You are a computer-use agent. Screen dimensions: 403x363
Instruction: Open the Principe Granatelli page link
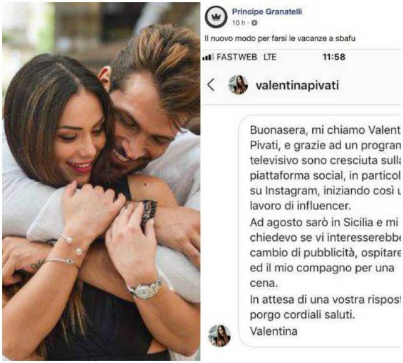267,12
